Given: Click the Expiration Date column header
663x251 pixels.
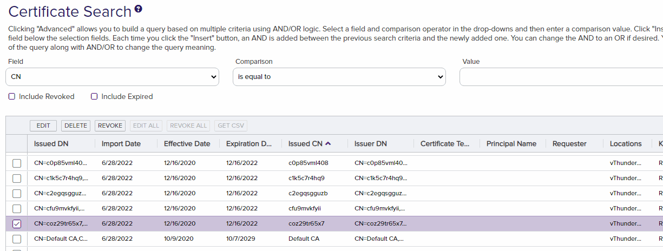Looking at the screenshot, I should (249, 144).
